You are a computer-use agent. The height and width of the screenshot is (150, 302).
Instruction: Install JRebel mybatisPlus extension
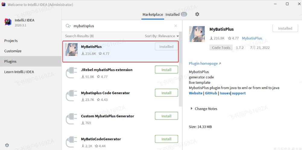(x=166, y=70)
